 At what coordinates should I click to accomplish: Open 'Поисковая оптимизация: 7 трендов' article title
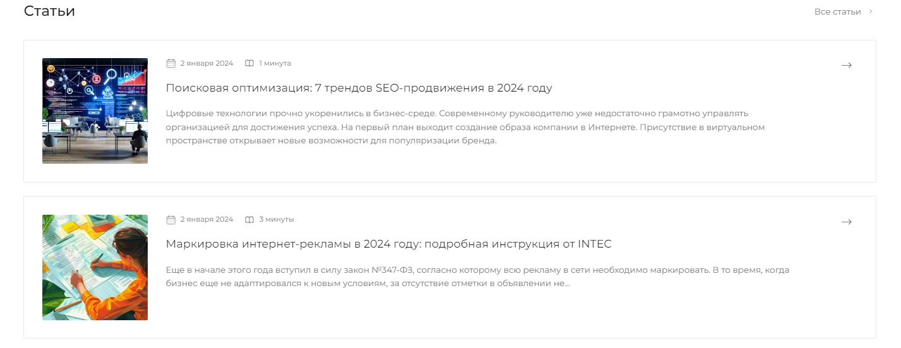coord(359,88)
